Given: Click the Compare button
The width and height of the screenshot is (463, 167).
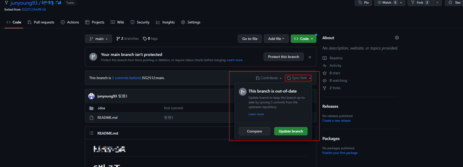Looking at the screenshot, I should pos(254,131).
